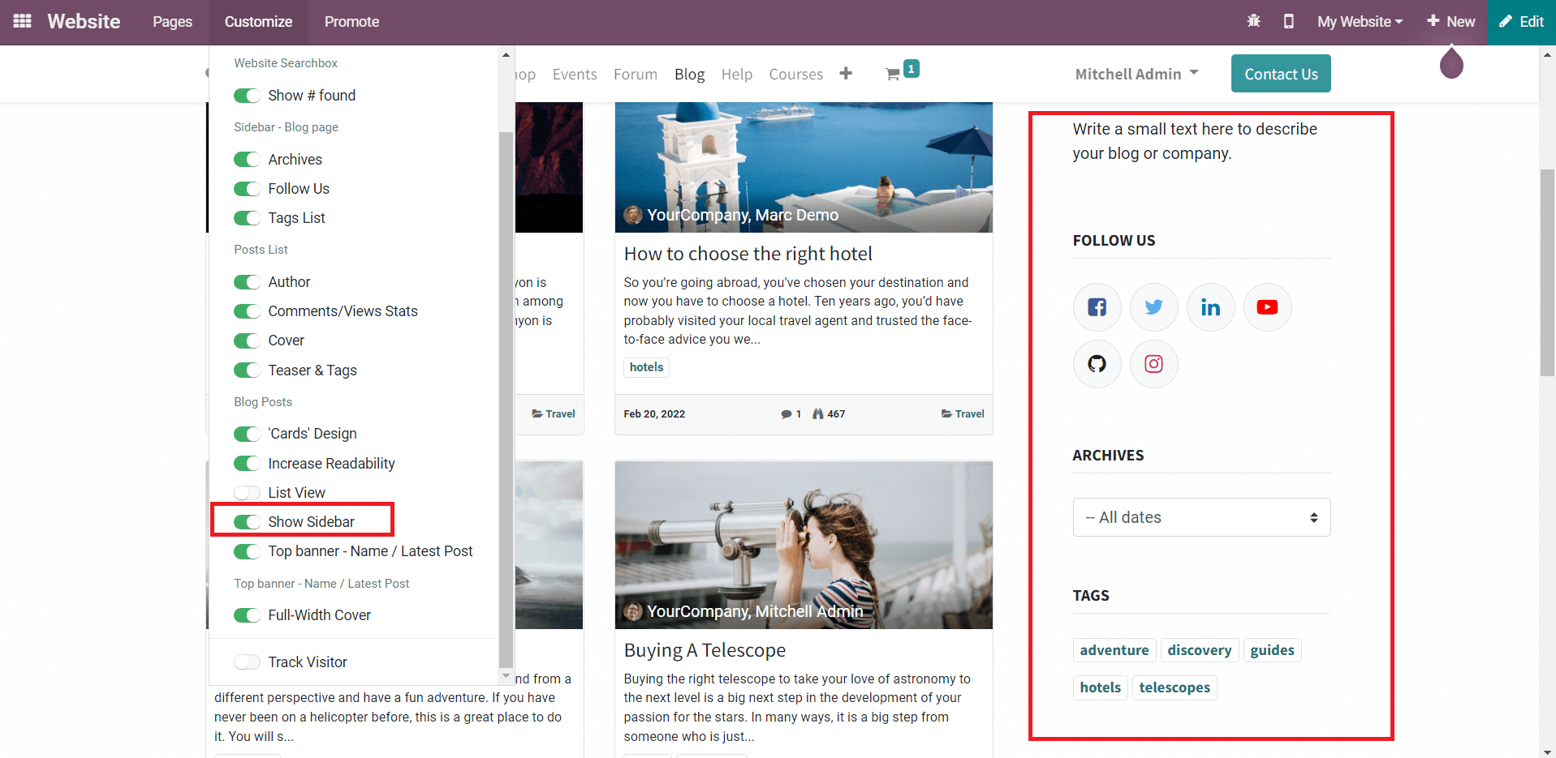1556x758 pixels.
Task: Click the plus icon in site menu
Action: click(x=846, y=73)
